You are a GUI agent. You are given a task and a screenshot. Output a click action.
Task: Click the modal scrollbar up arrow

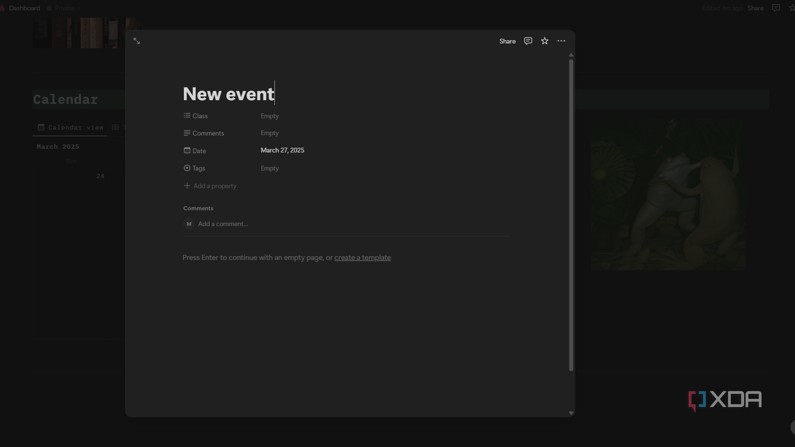[571, 55]
